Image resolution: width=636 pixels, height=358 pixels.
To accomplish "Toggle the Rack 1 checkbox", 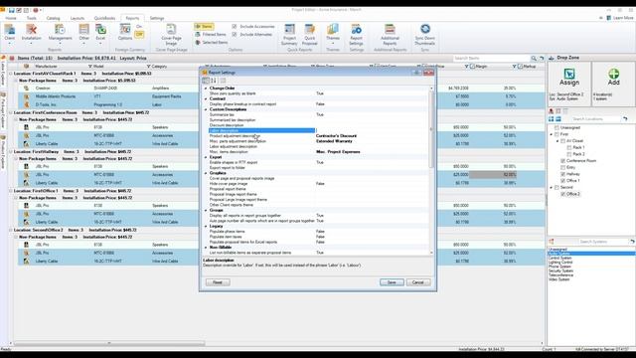I will click(569, 148).
